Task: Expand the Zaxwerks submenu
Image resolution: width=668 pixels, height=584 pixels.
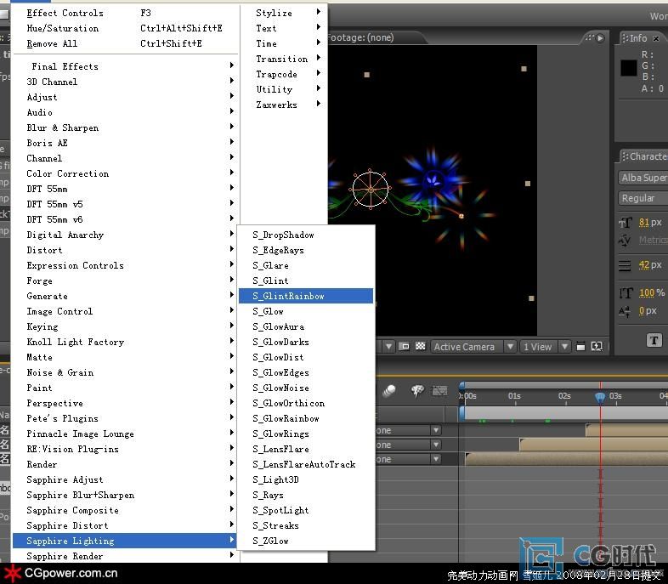Action: tap(284, 105)
